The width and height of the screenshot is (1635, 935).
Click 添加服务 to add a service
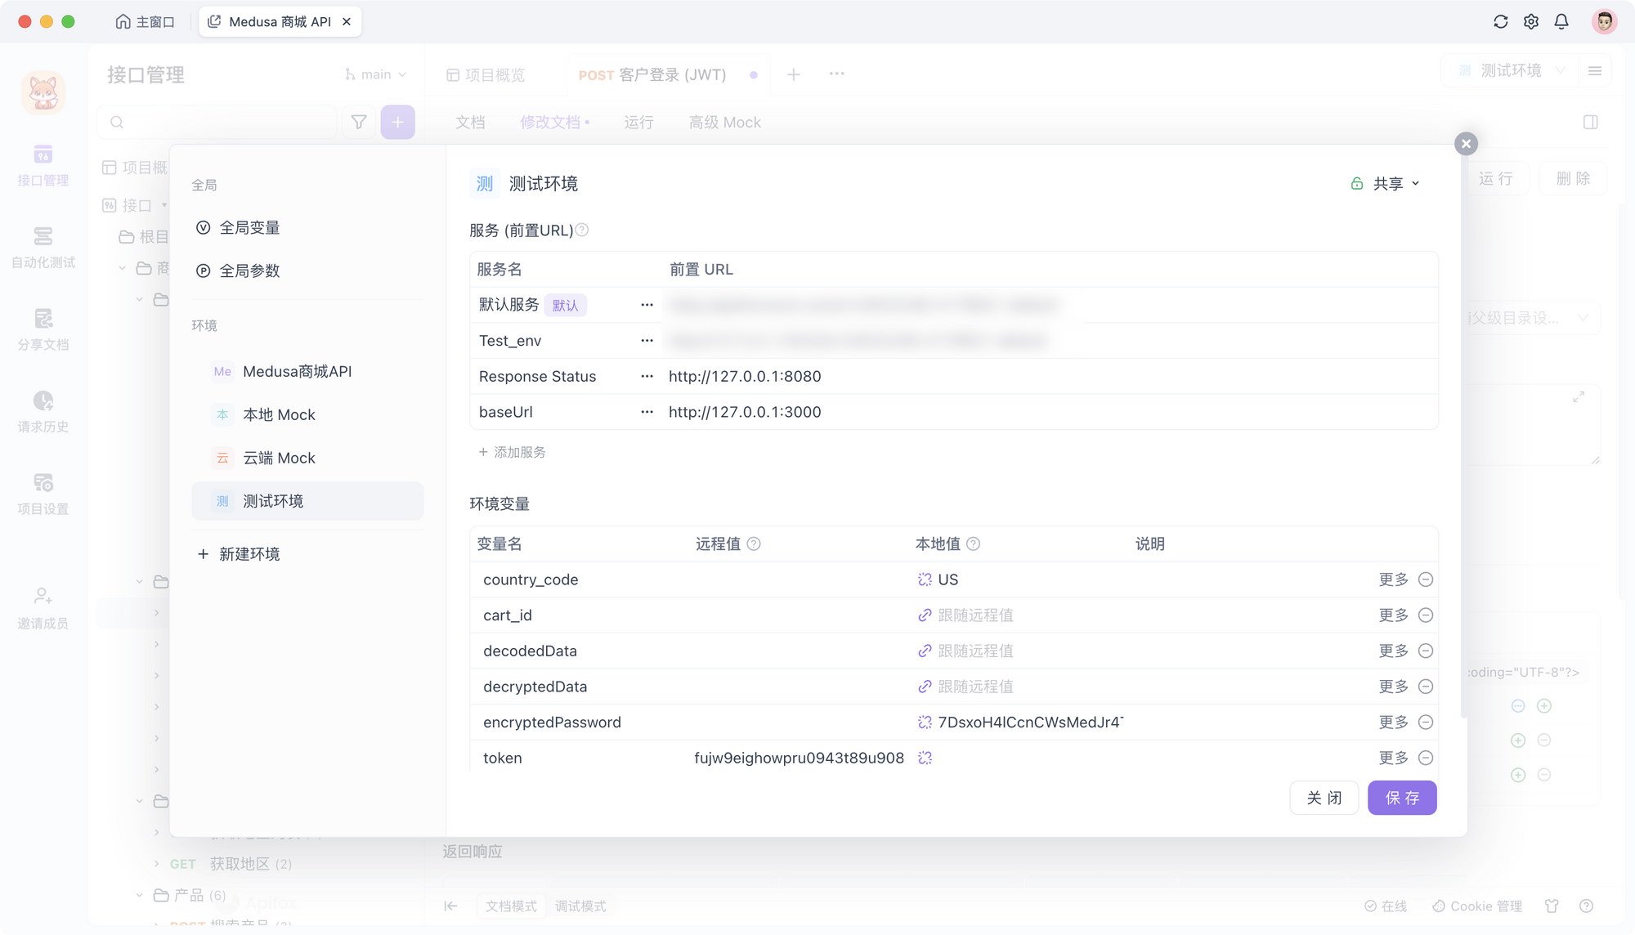click(x=513, y=452)
